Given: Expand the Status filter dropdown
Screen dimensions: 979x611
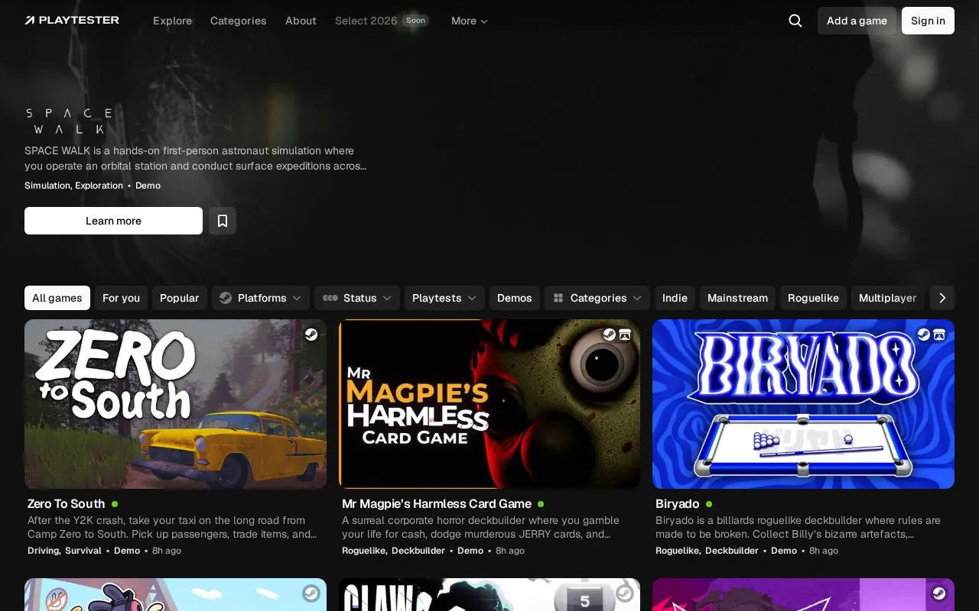Looking at the screenshot, I should 357,298.
